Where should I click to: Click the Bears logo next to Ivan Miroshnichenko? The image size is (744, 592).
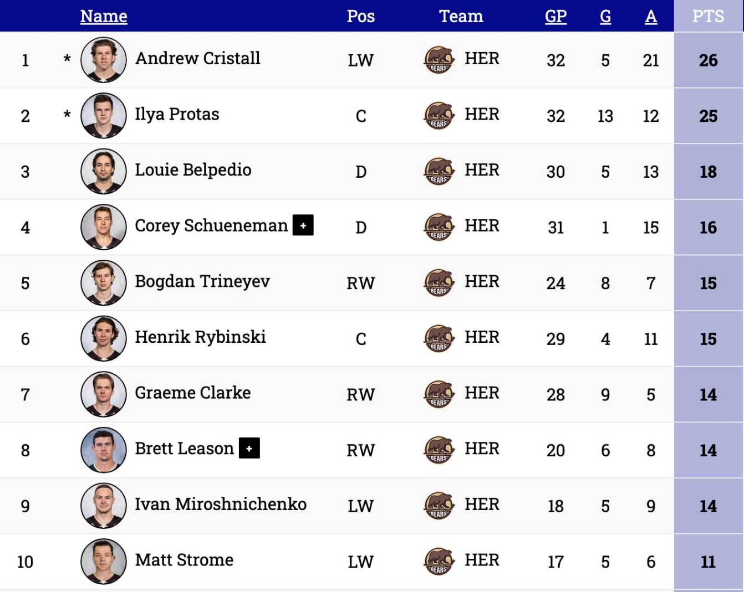point(438,505)
